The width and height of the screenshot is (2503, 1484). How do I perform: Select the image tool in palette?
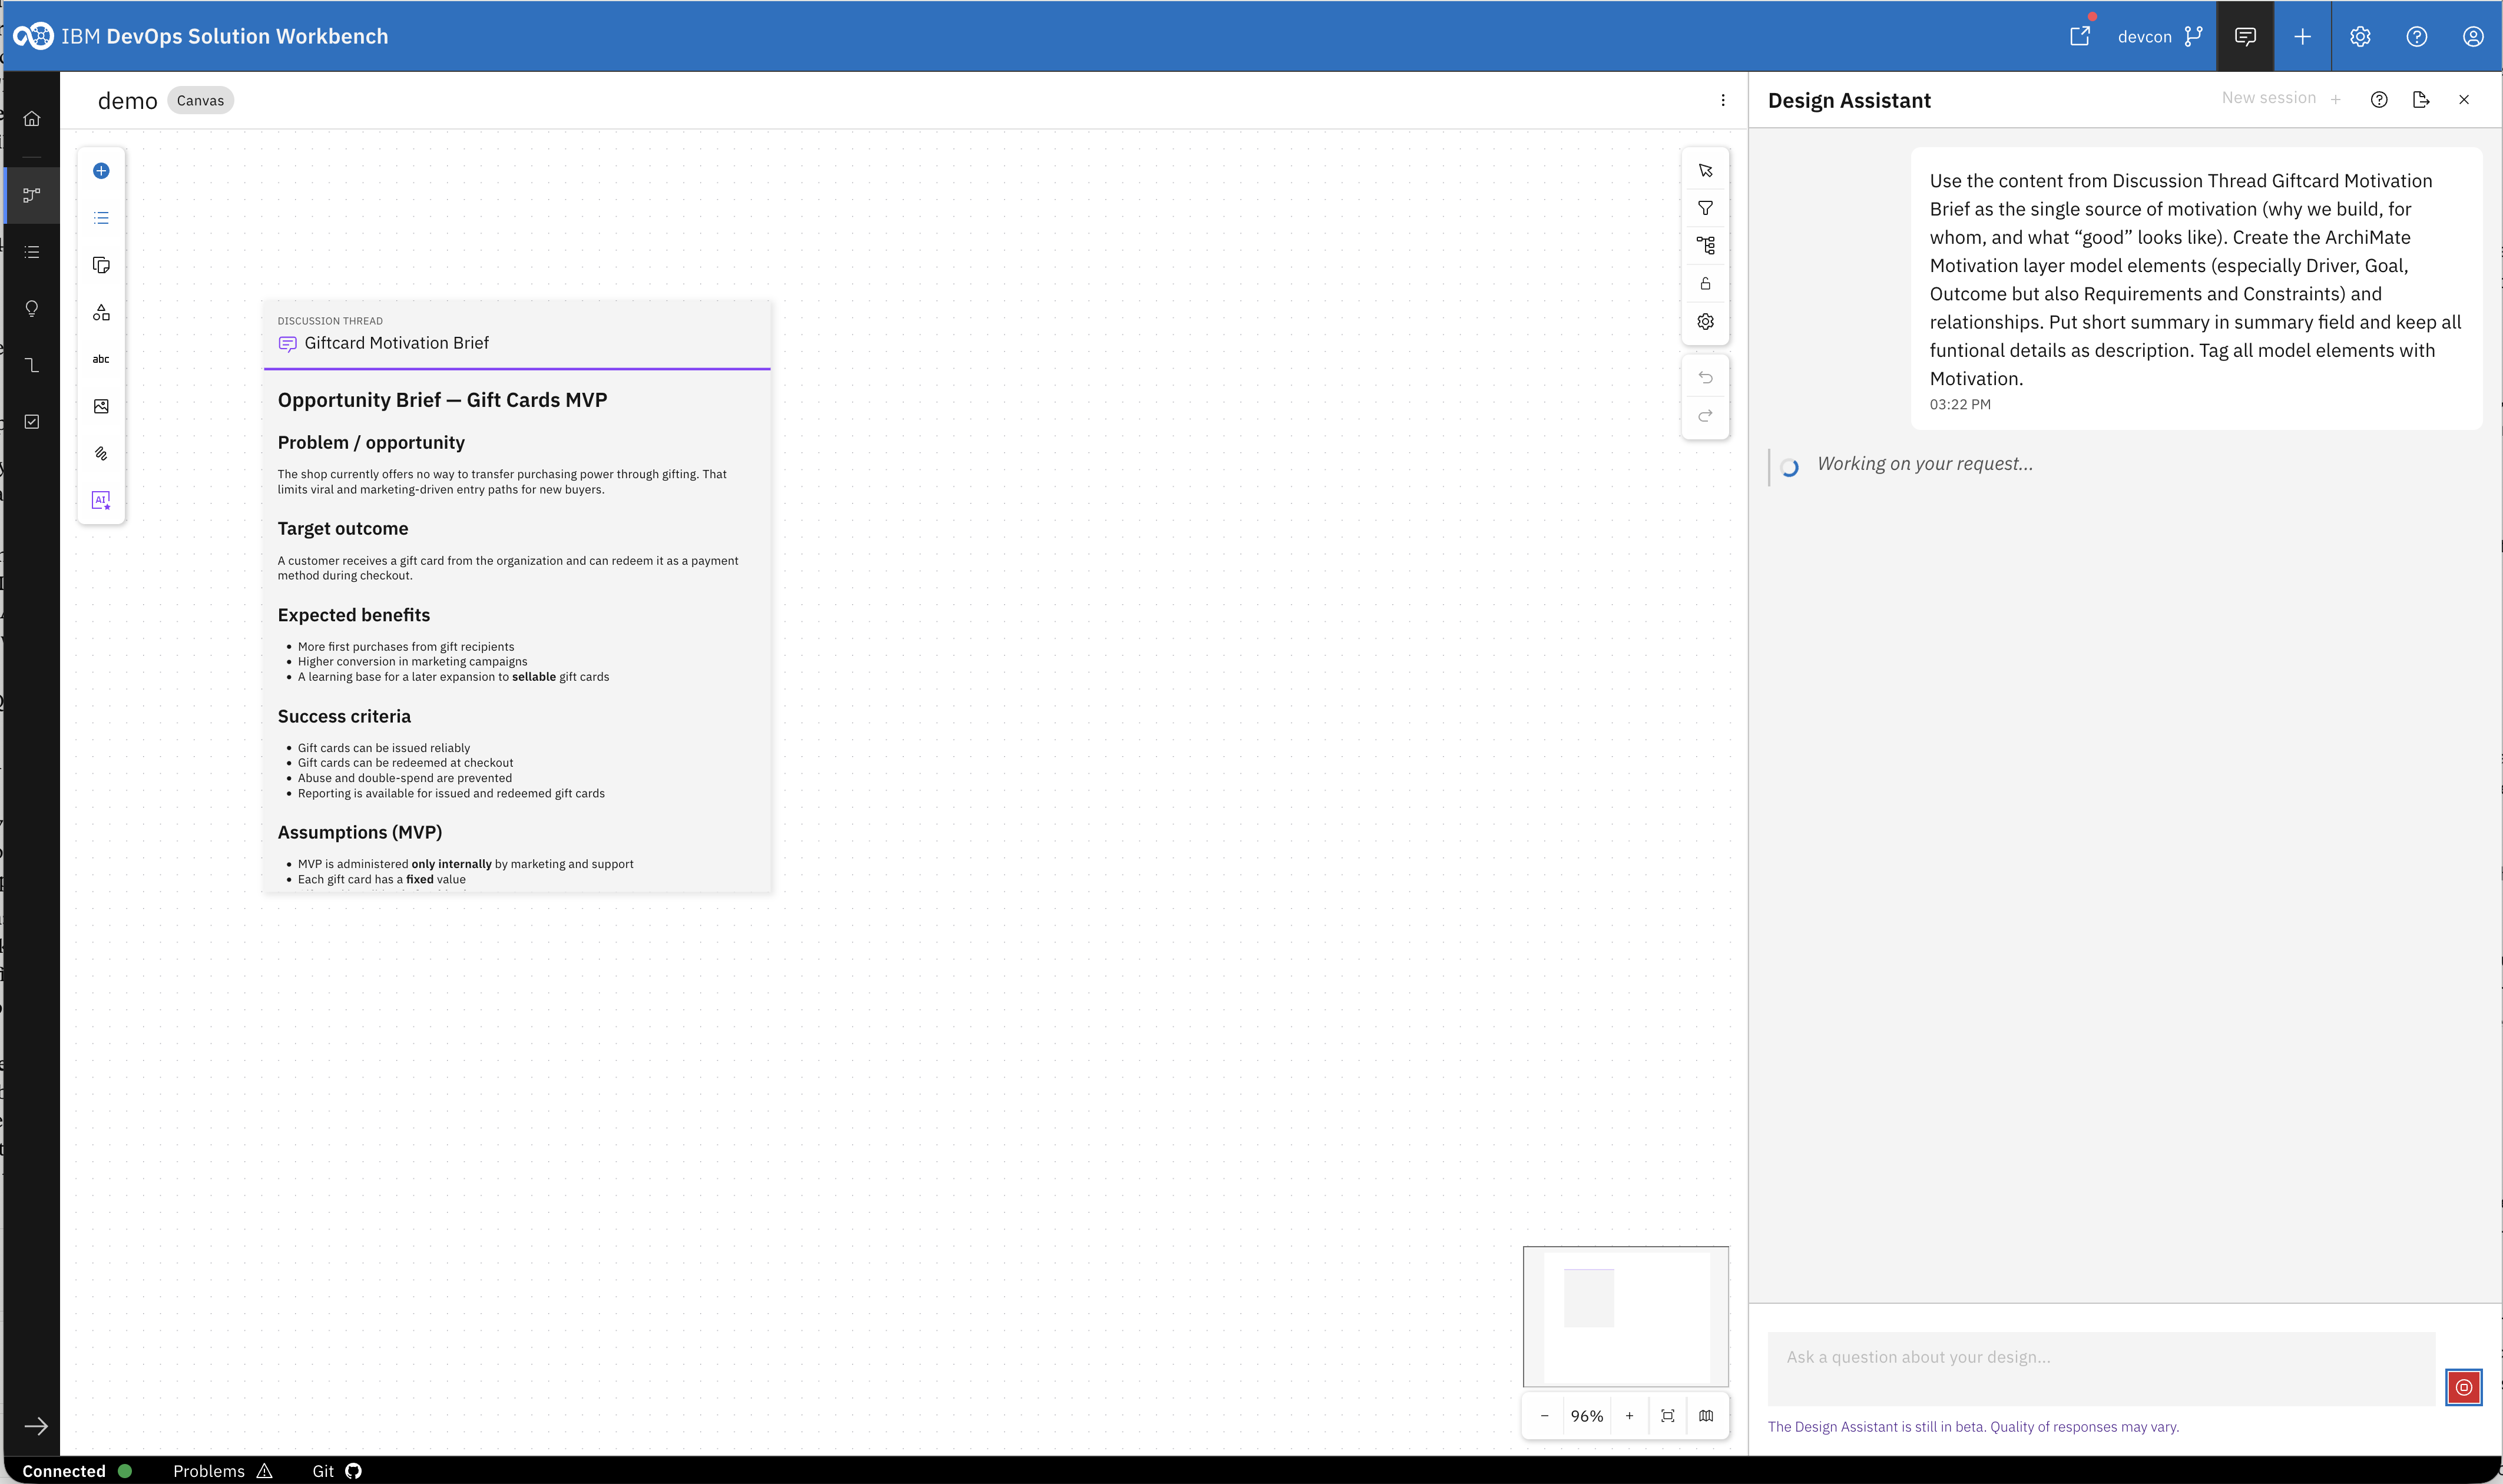point(101,406)
